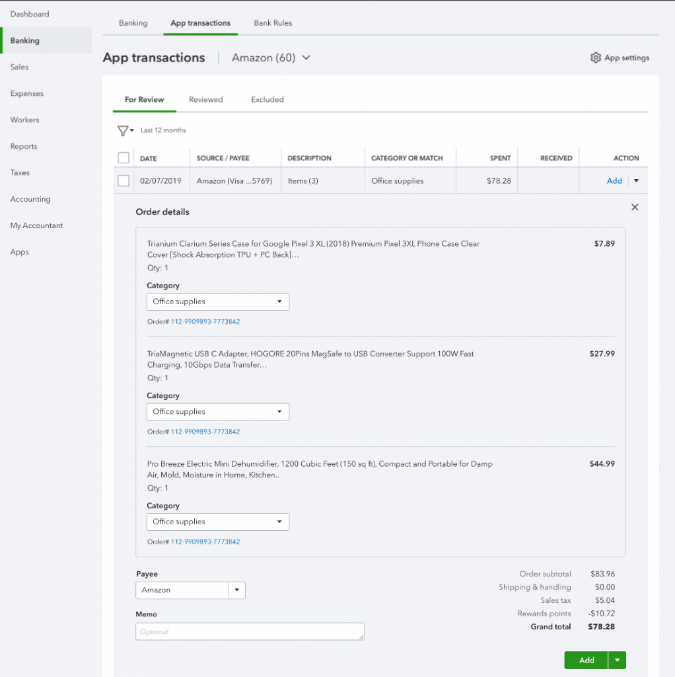Click the Sales tax $5.04 value
Viewport: 675px width, 677px height.
[x=605, y=600]
